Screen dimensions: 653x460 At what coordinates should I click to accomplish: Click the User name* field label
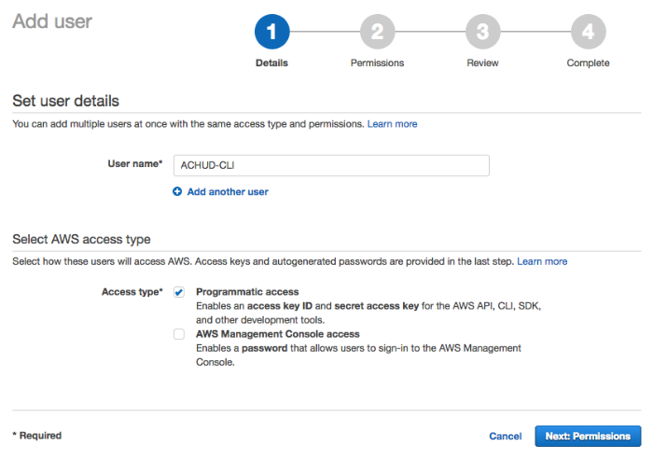pos(135,163)
